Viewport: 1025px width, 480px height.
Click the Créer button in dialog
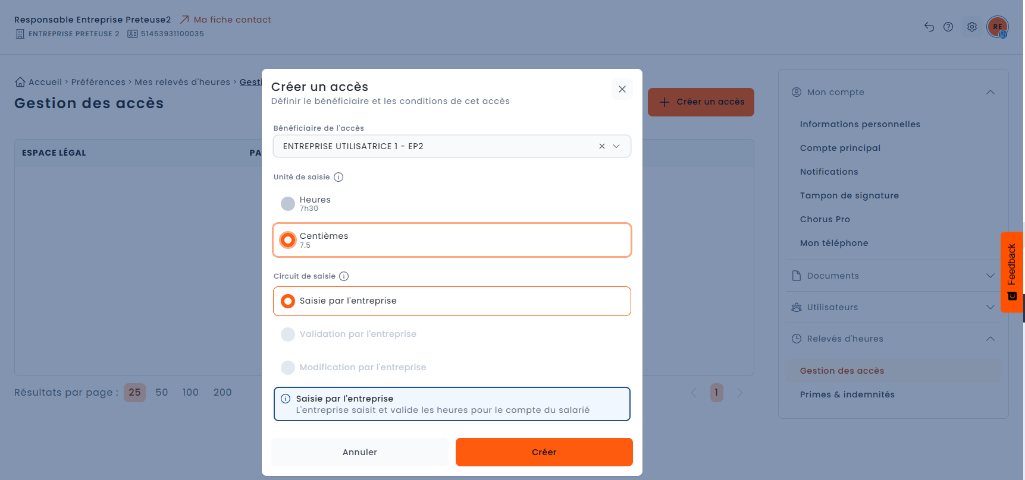(544, 452)
